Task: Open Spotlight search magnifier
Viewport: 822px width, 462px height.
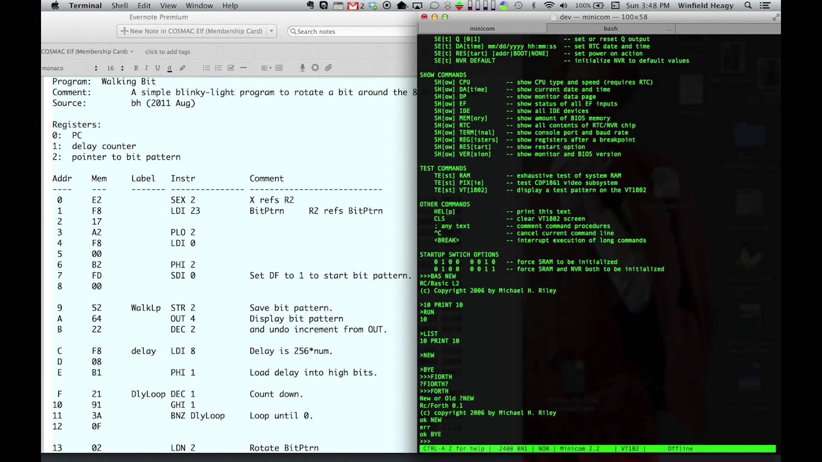Action: tap(748, 6)
